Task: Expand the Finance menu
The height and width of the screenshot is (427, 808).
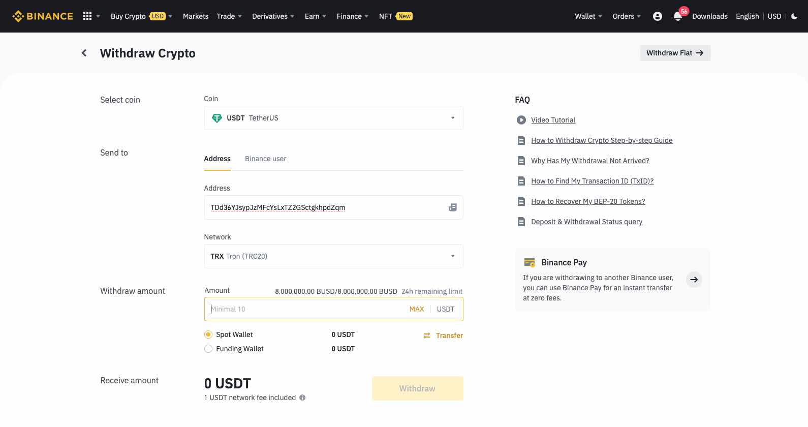Action: click(x=353, y=16)
